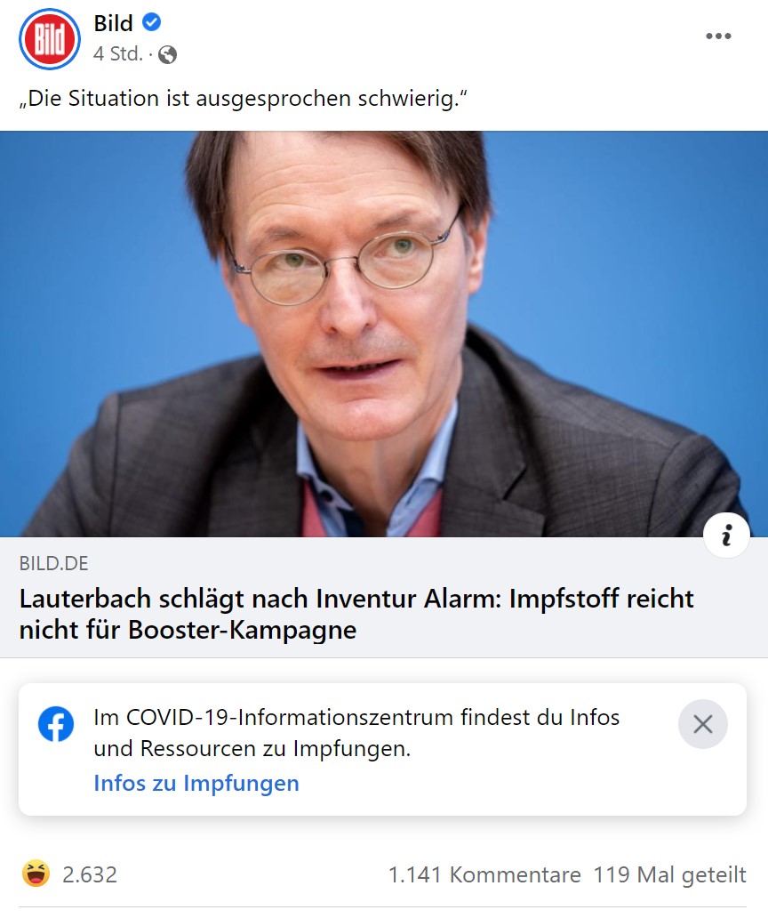Dismiss the COVID-19 info banner
768x918 pixels.
(702, 724)
